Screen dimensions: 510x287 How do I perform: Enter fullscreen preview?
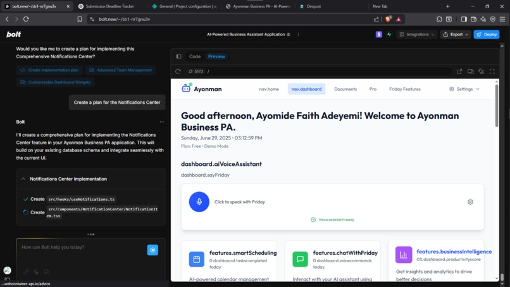pyautogui.click(x=492, y=72)
